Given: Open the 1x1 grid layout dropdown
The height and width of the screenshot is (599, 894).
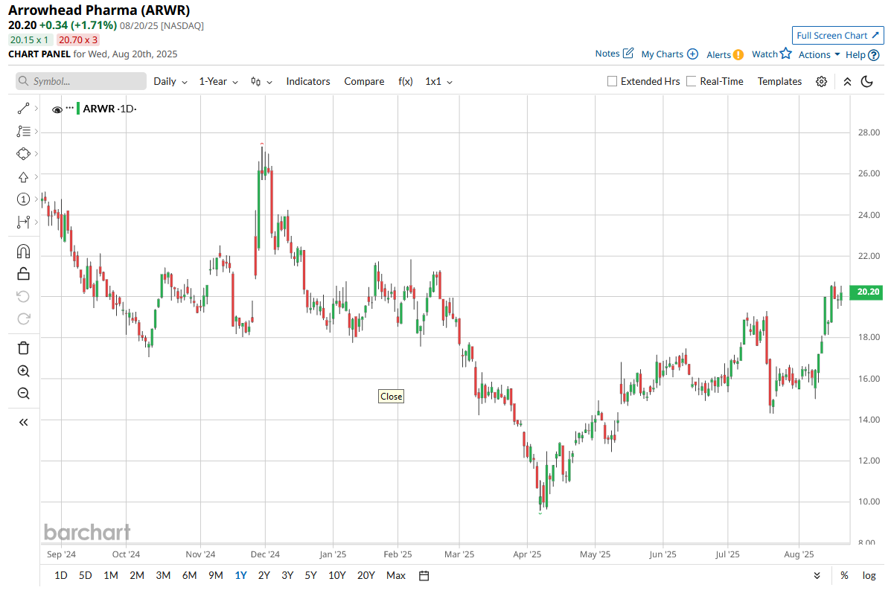Looking at the screenshot, I should 438,82.
